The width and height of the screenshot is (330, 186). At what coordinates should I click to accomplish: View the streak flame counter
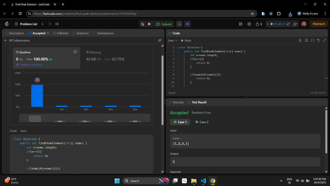coord(259,24)
